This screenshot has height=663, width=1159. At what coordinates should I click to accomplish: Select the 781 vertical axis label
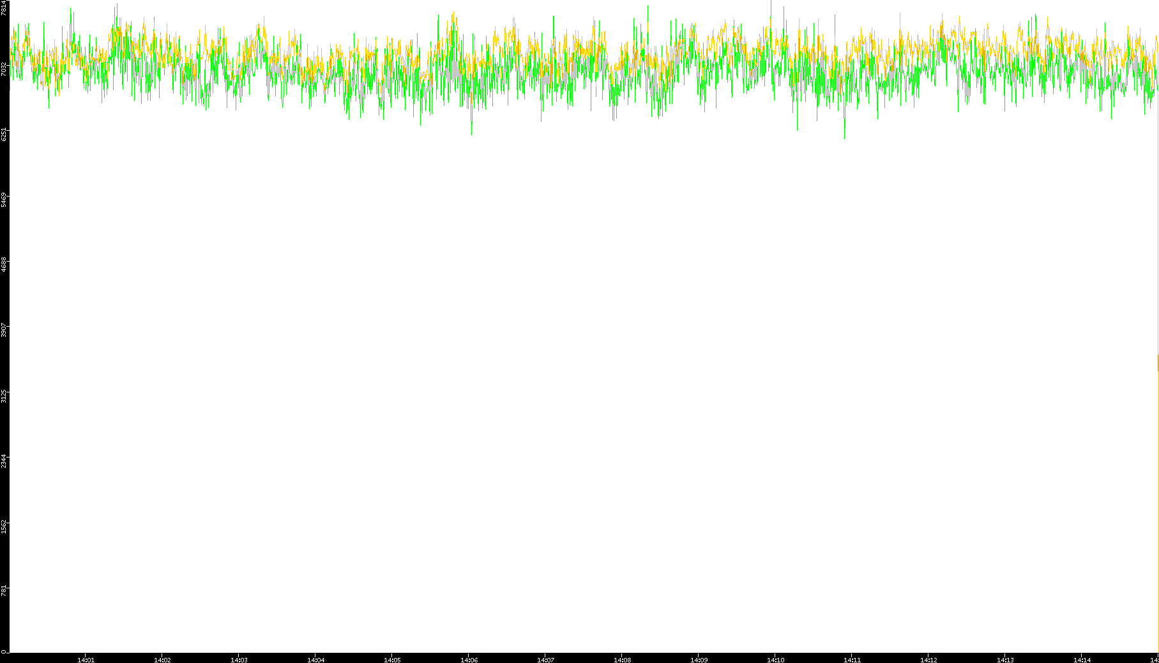(x=4, y=590)
